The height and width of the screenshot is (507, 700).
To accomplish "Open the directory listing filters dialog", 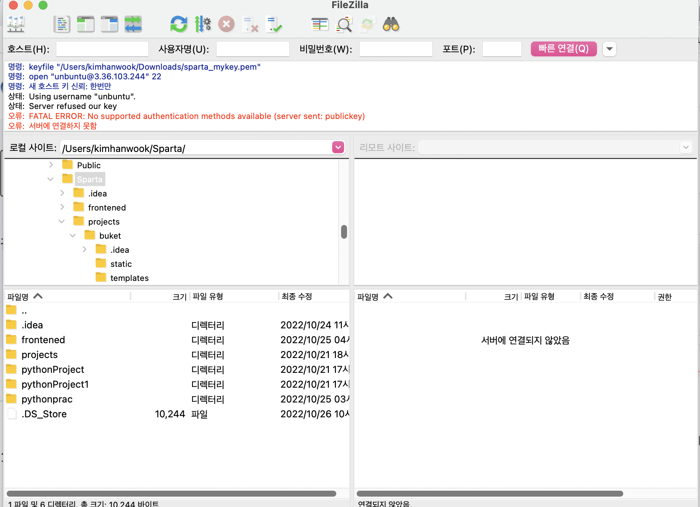I will click(x=320, y=24).
